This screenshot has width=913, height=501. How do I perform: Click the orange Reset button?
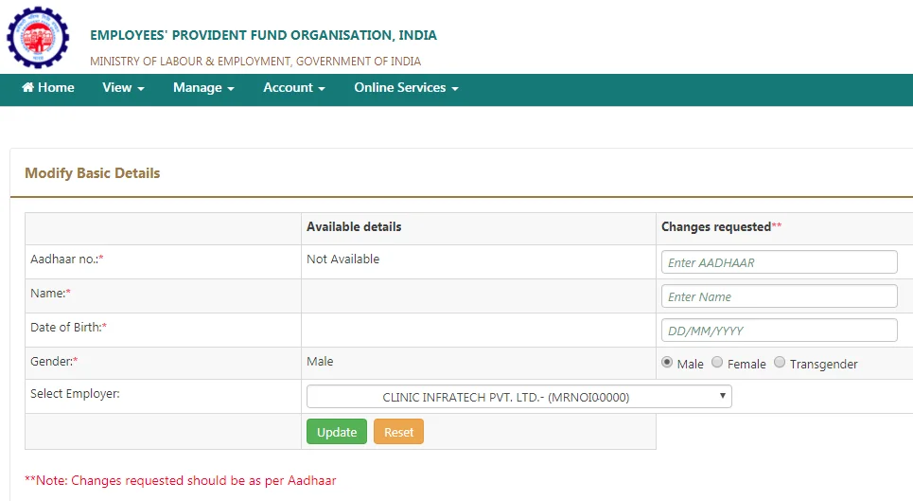pos(398,432)
